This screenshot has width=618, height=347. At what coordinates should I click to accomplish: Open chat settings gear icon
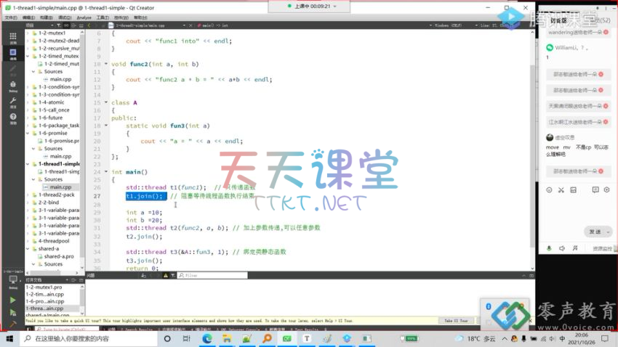tap(606, 189)
